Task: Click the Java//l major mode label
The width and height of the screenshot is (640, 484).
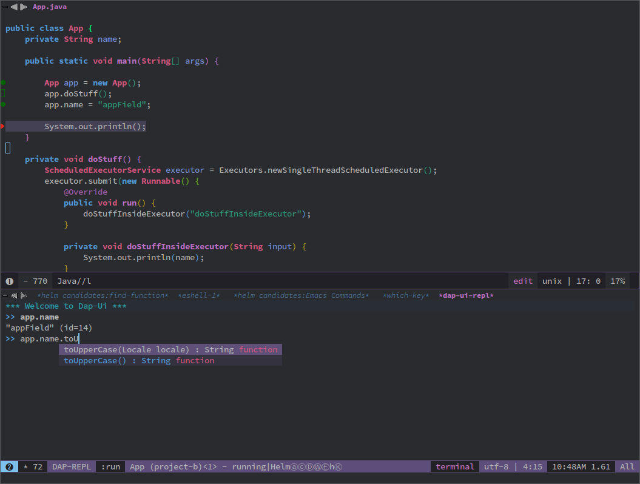Action: pos(74,281)
